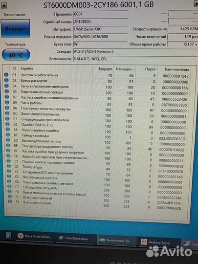Click the Наихудш... column header
Image resolution: width=198 pixels, height=264 pixels.
pos(125,69)
